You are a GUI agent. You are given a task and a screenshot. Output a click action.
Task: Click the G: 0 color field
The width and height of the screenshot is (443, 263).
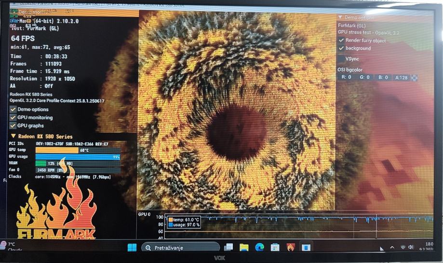(x=364, y=78)
